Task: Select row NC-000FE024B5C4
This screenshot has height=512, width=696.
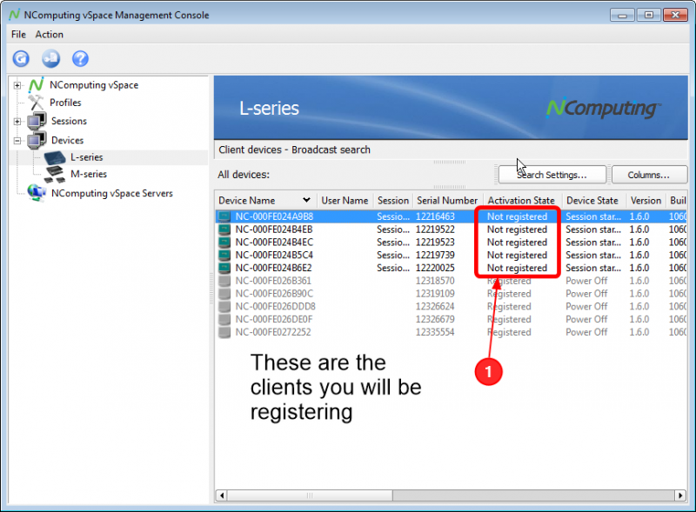Action: [451, 255]
